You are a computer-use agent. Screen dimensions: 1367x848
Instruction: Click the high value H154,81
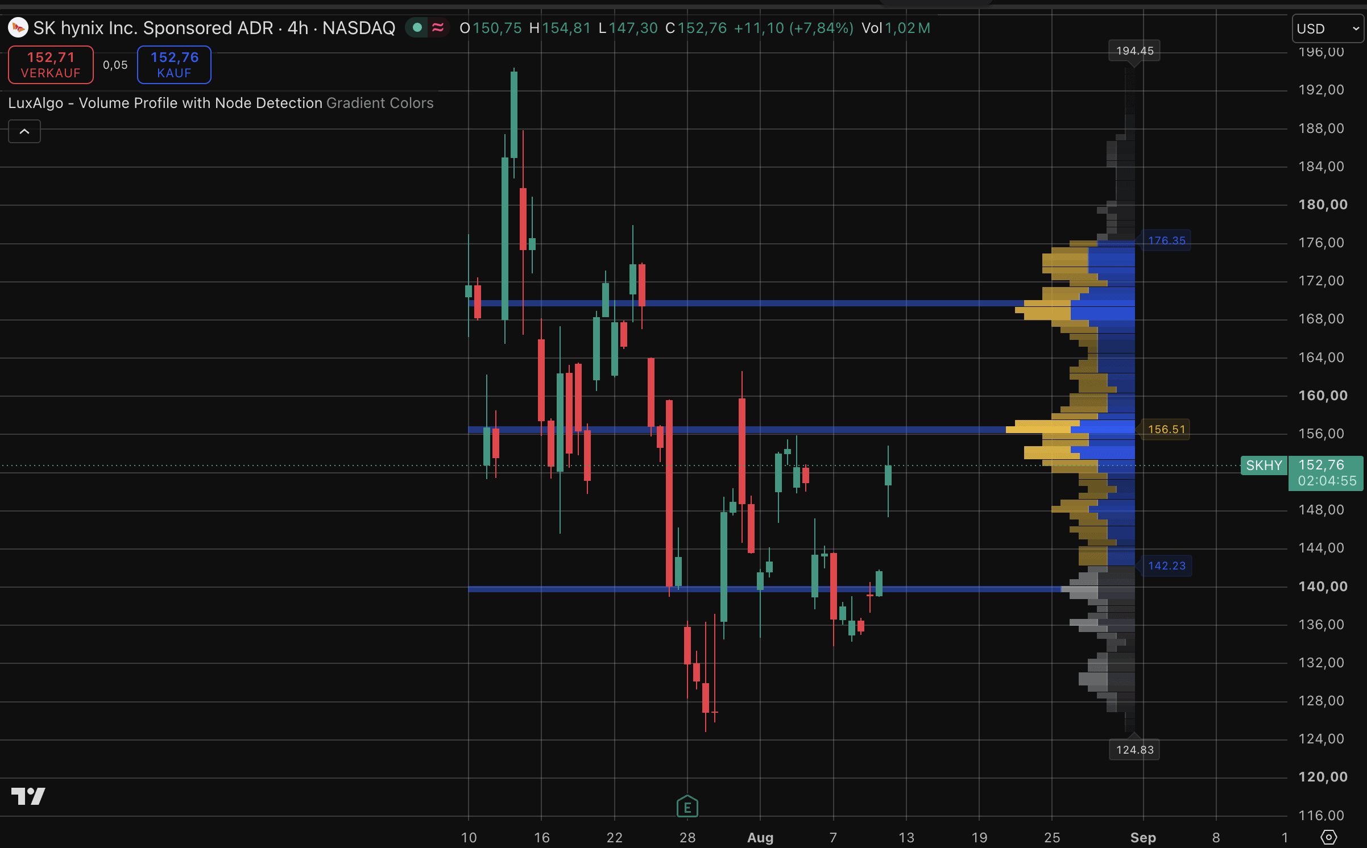pos(560,28)
